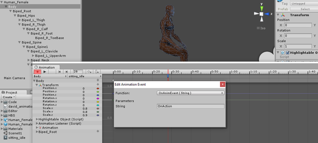This screenshot has width=318, height=143.
Task: Switch to the Animation tab
Action: [47, 67]
